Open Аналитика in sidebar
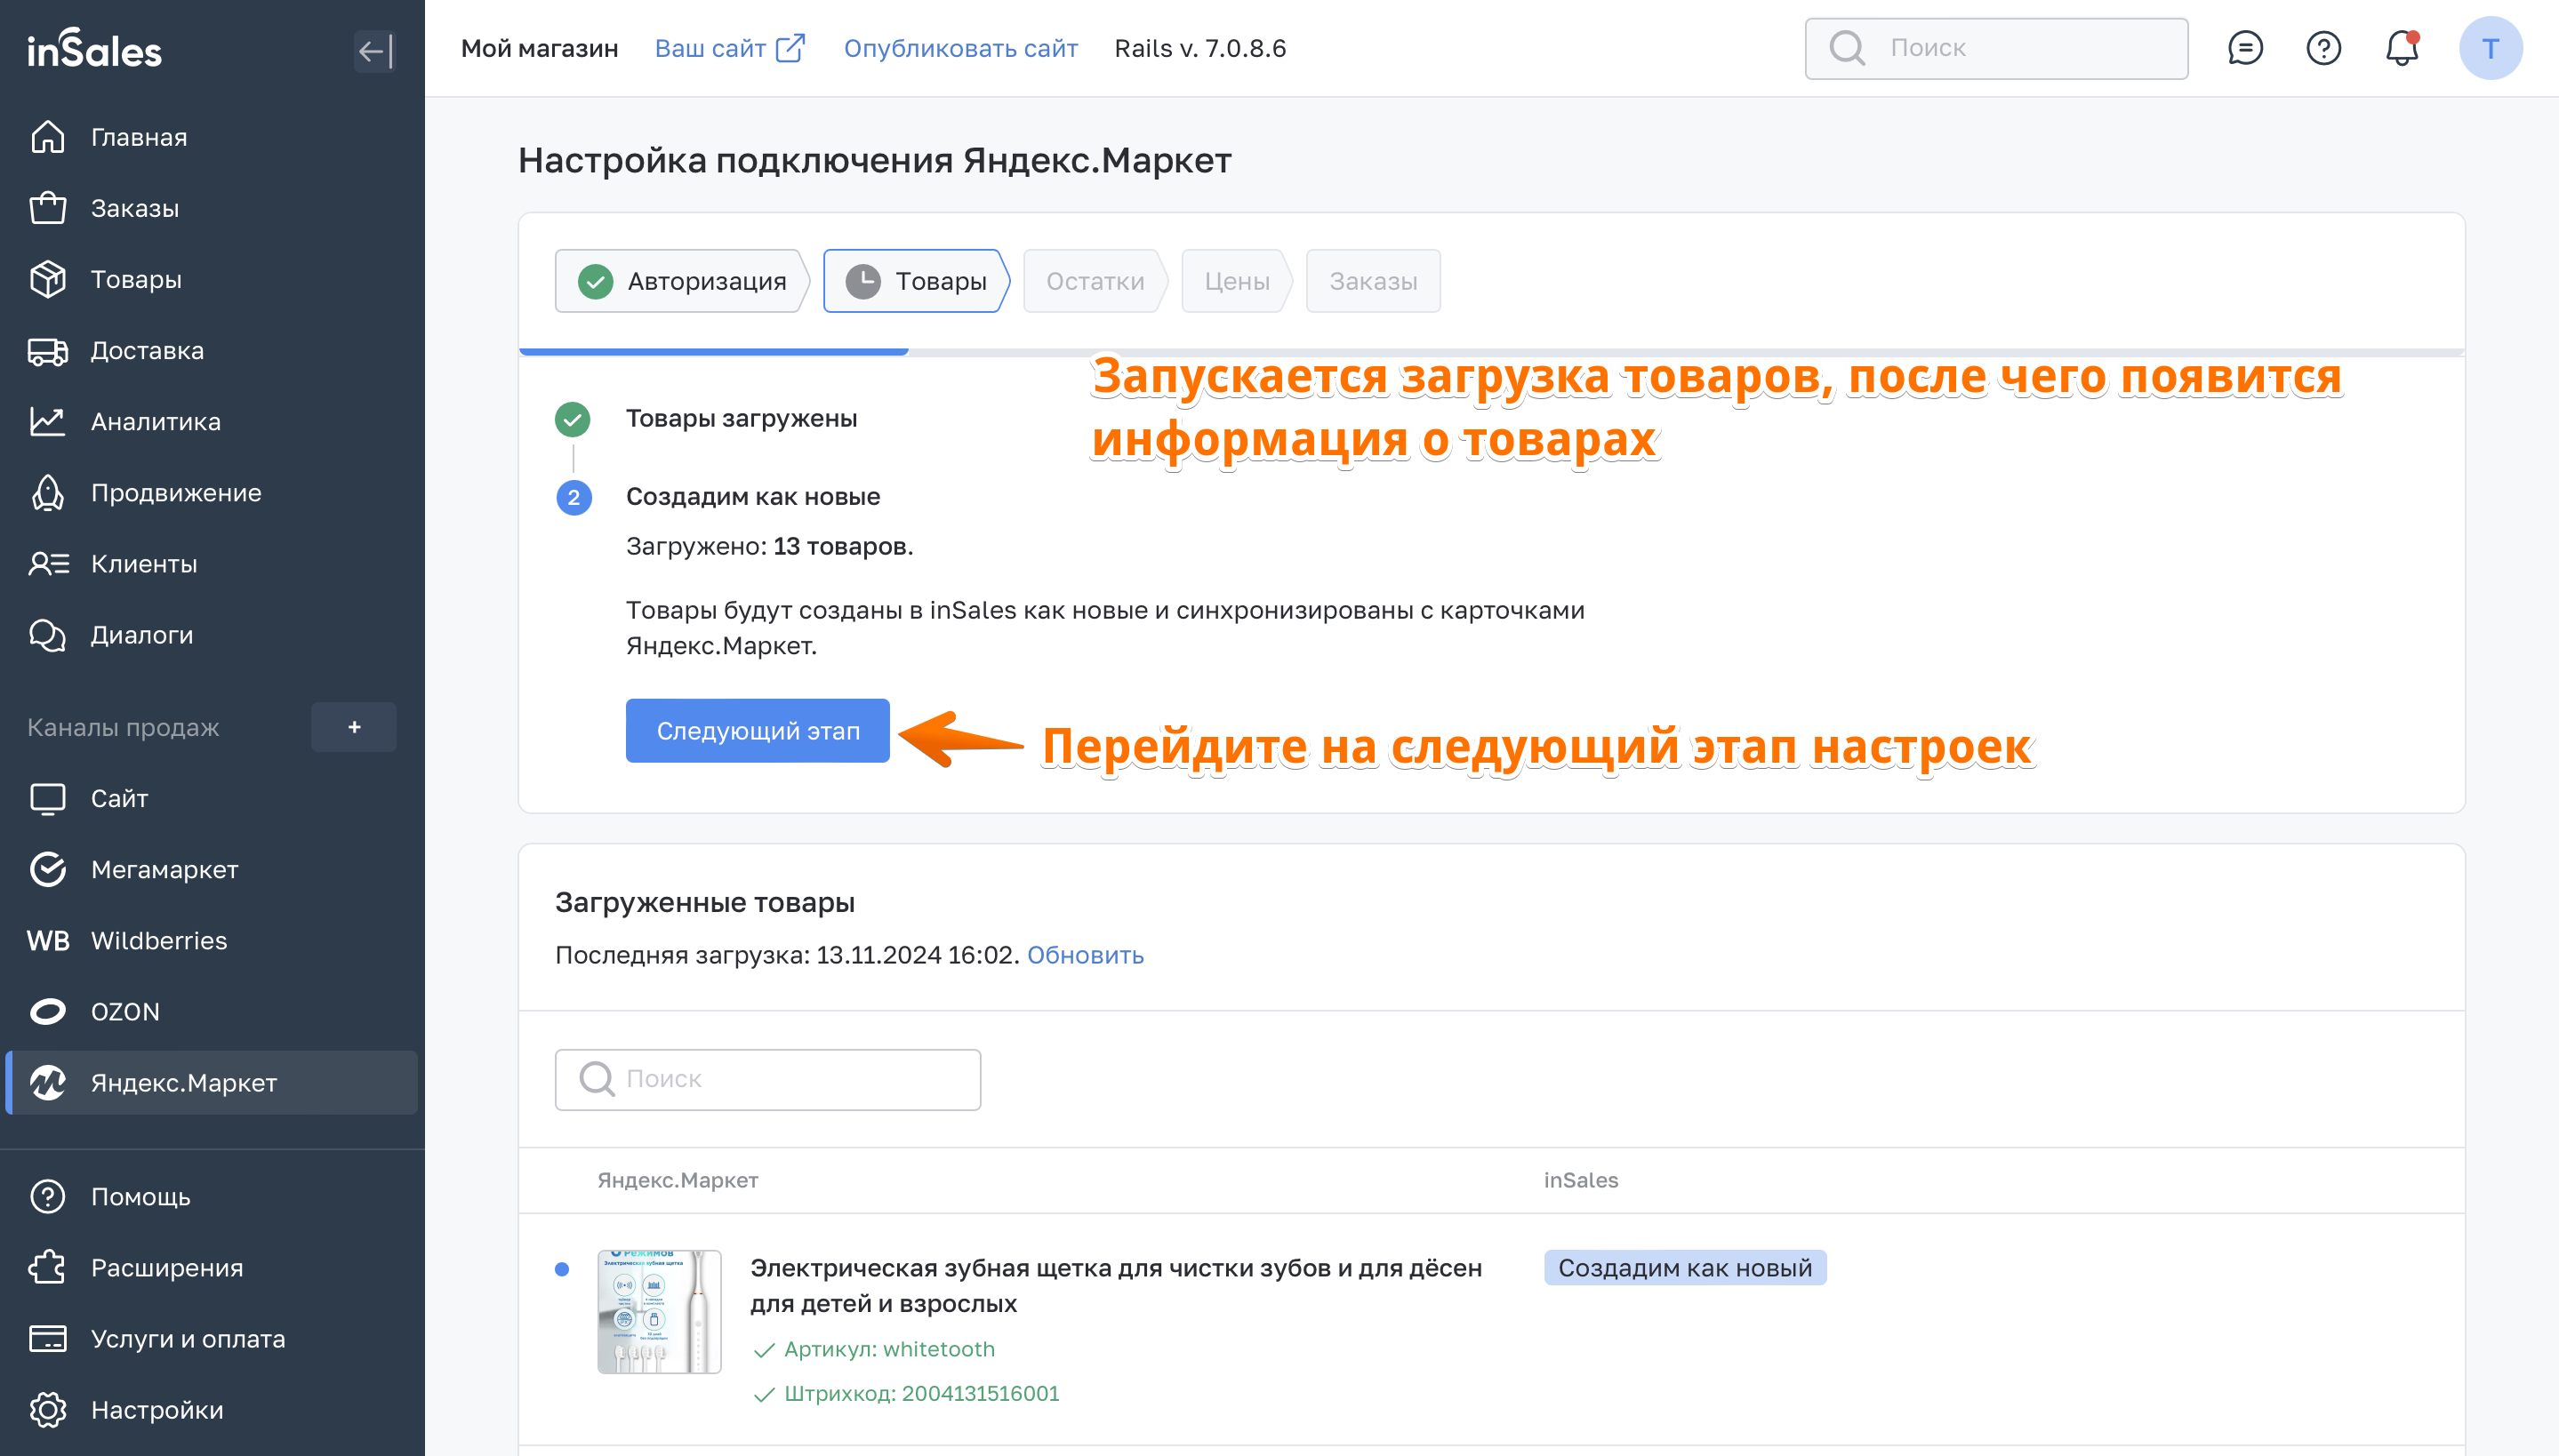Viewport: 2559px width, 1456px height. coord(155,422)
